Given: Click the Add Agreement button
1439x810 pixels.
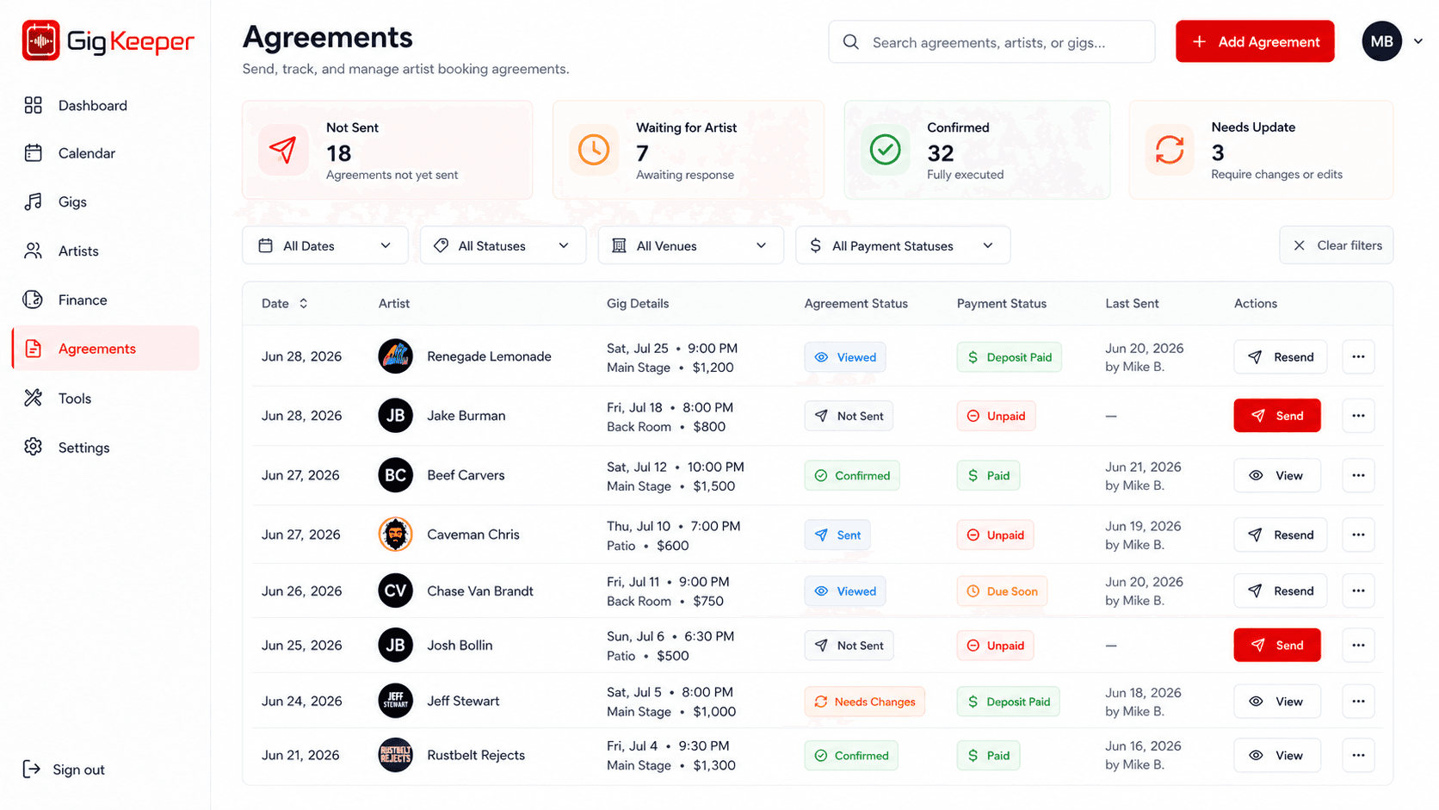Looking at the screenshot, I should [x=1255, y=41].
